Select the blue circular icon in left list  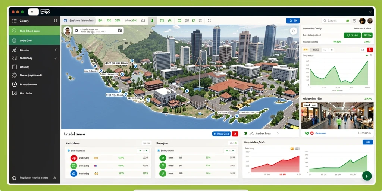coord(73,173)
